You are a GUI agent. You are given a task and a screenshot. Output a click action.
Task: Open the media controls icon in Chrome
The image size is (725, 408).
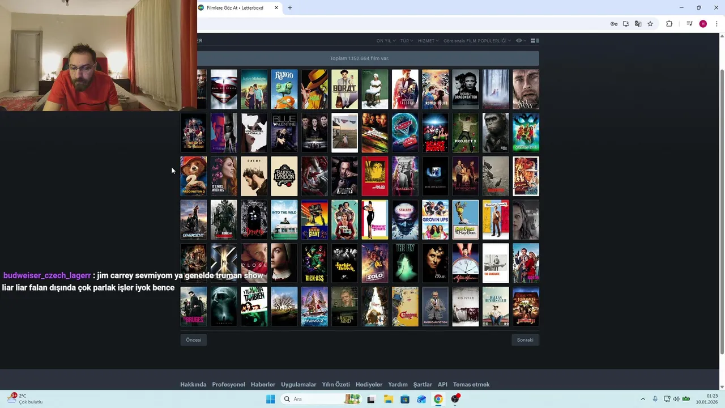689,24
